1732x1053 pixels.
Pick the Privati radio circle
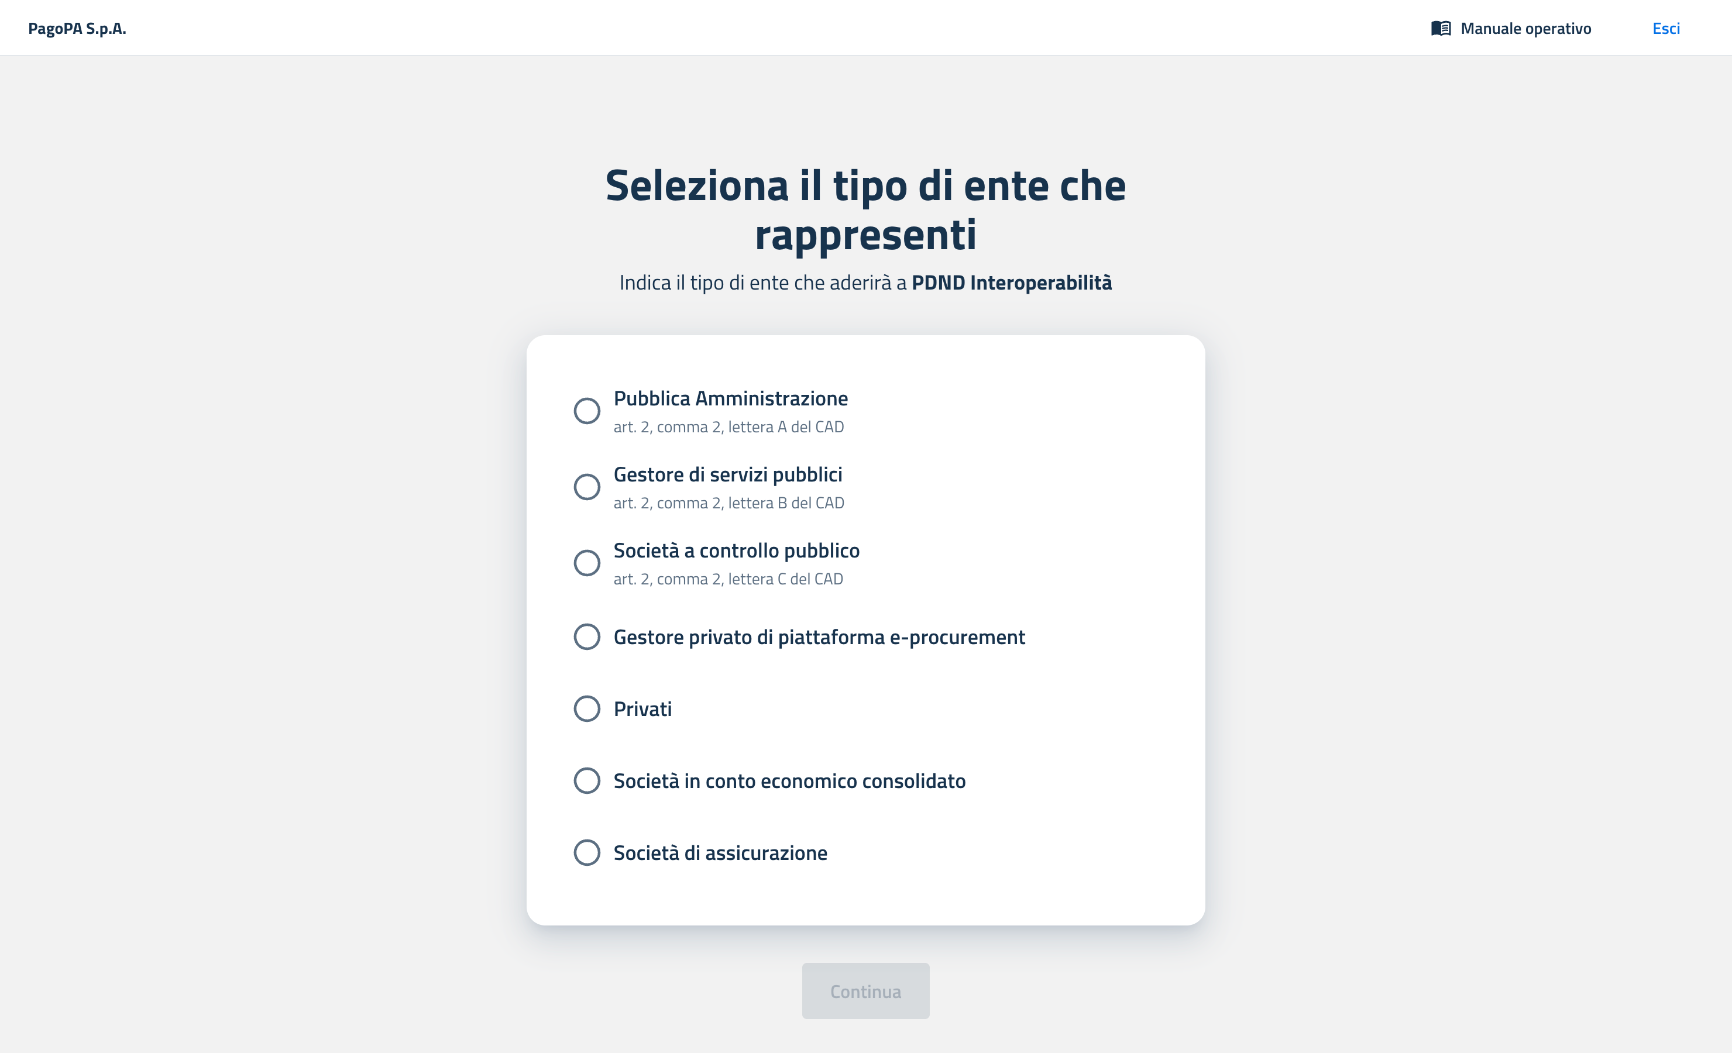[x=587, y=708]
